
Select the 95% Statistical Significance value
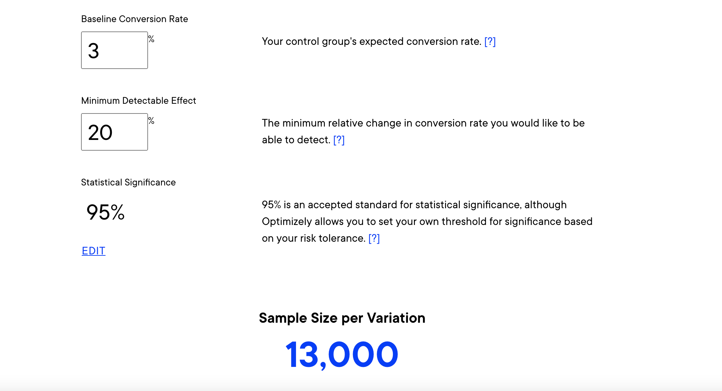click(103, 212)
